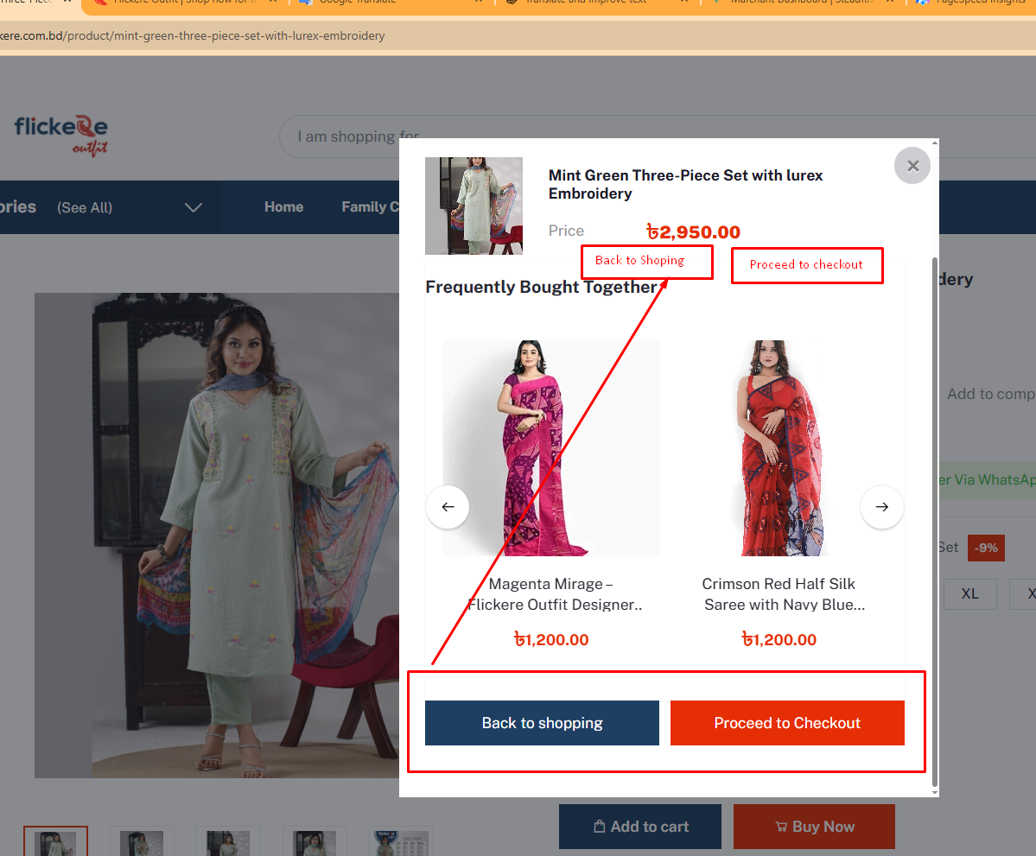This screenshot has height=856, width=1036.
Task: Expand the Categories chevron dropdown
Action: (194, 207)
